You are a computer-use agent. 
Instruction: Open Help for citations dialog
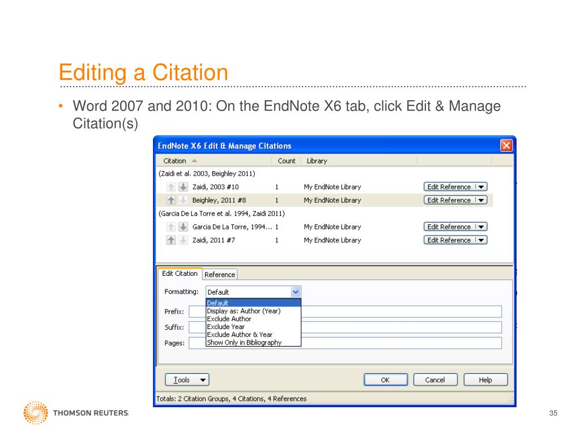coord(485,380)
